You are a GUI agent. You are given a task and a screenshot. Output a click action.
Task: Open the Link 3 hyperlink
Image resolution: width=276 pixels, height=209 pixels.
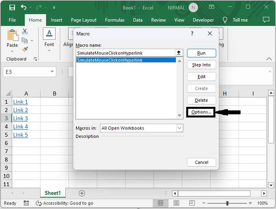pyautogui.click(x=20, y=118)
